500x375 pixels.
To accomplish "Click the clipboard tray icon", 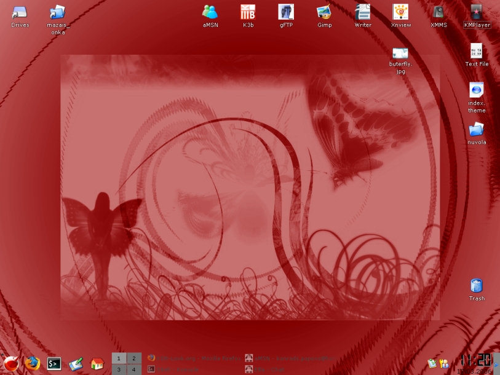I will [432, 363].
